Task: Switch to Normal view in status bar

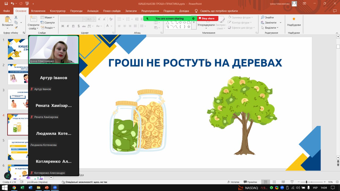Action: [265, 182]
